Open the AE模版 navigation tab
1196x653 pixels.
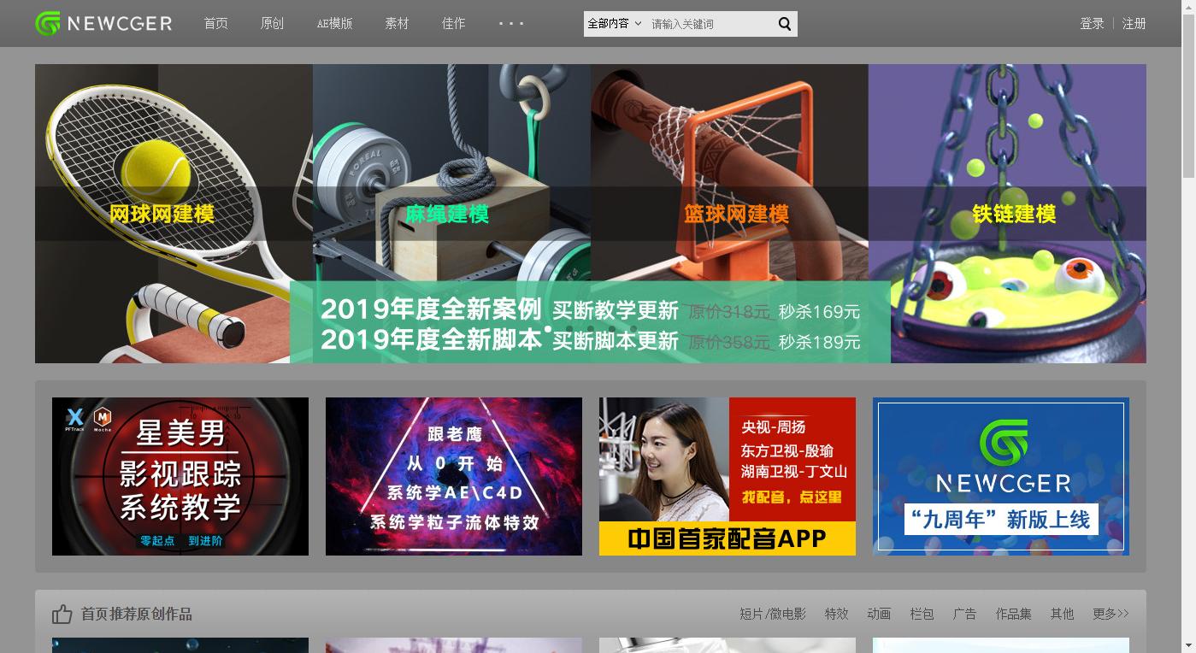[x=335, y=23]
